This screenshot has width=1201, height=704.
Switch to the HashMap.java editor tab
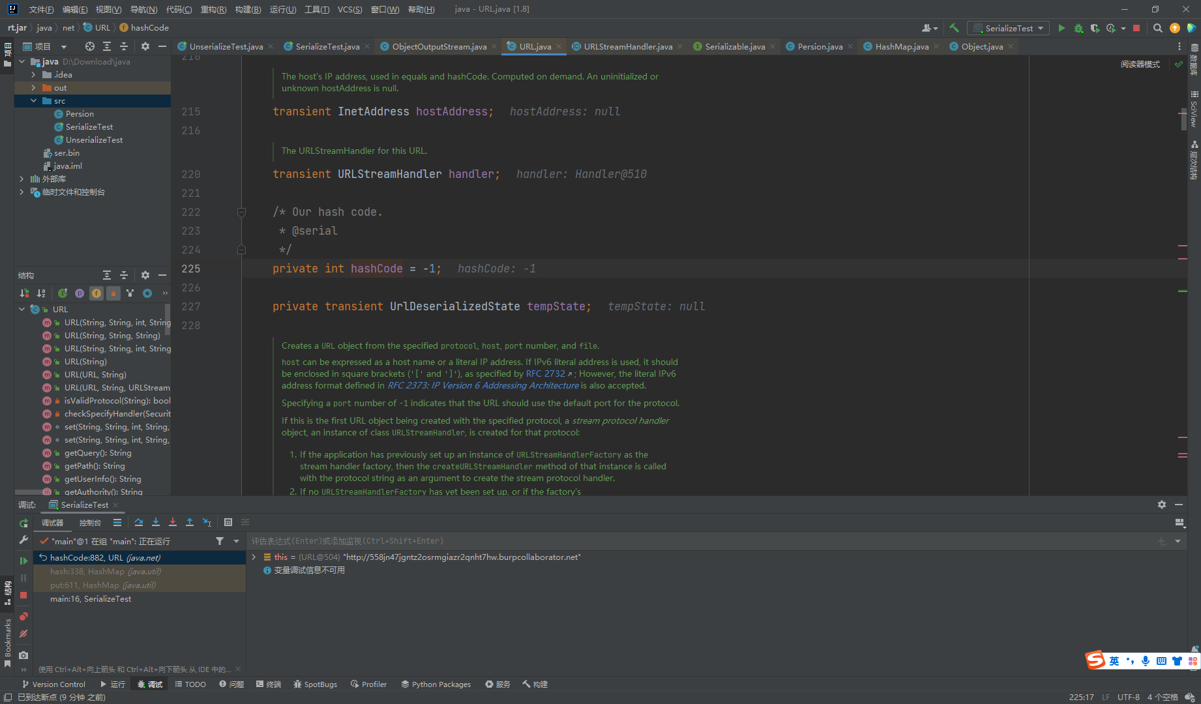[x=902, y=46]
